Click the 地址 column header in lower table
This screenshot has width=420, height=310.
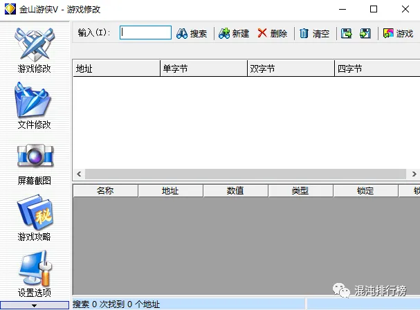170,191
